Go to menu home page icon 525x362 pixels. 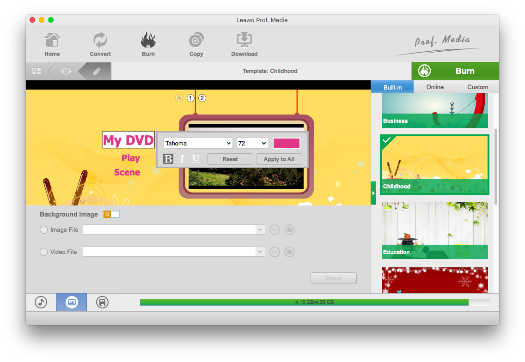point(179,98)
